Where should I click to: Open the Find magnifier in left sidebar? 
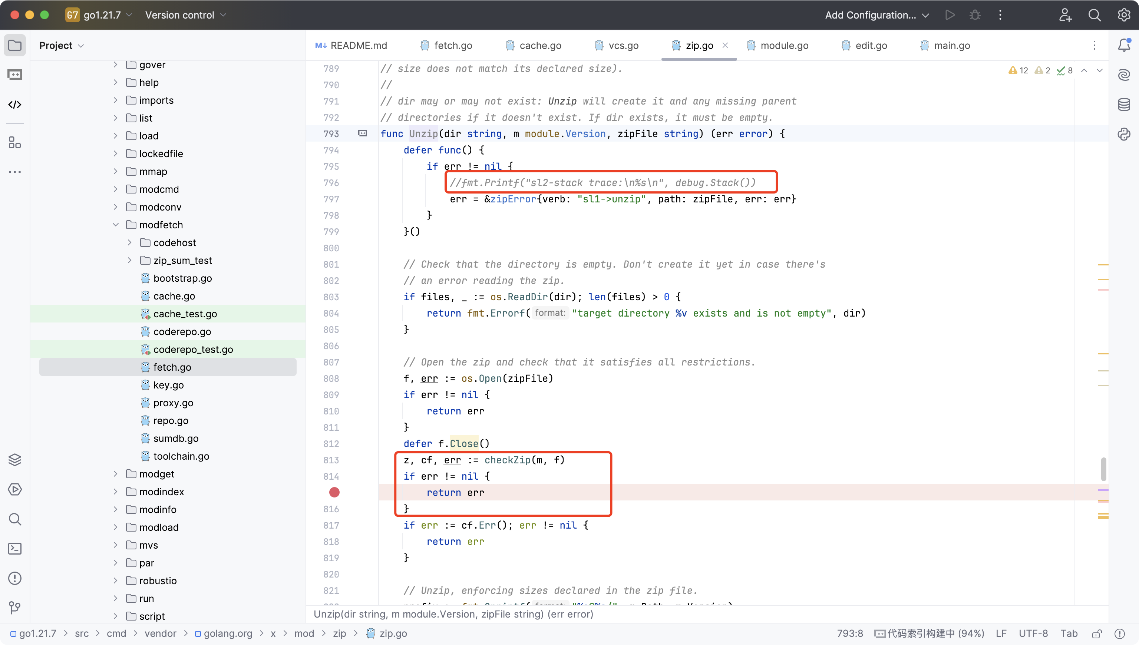(14, 519)
